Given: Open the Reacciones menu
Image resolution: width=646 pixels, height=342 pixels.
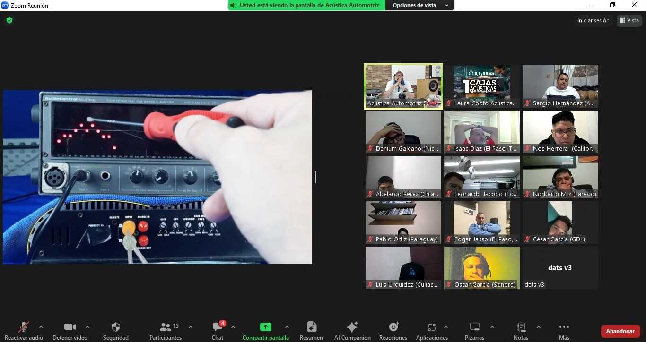Looking at the screenshot, I should [393, 327].
